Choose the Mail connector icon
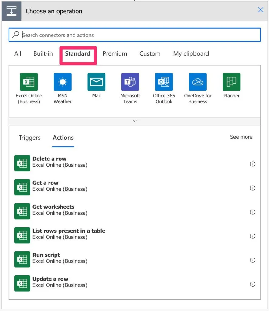The width and height of the screenshot is (269, 311). (x=96, y=82)
